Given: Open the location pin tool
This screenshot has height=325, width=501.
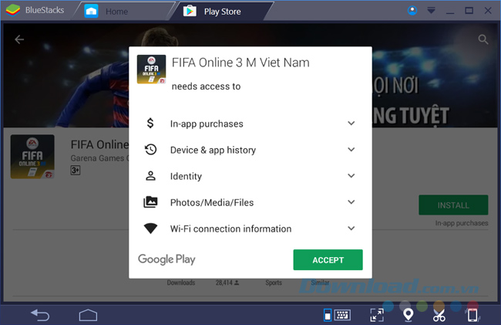Looking at the screenshot, I should pos(408,315).
